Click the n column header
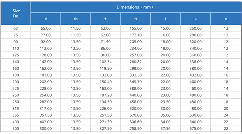The height and width of the screenshot is (134, 242). point(226,19)
